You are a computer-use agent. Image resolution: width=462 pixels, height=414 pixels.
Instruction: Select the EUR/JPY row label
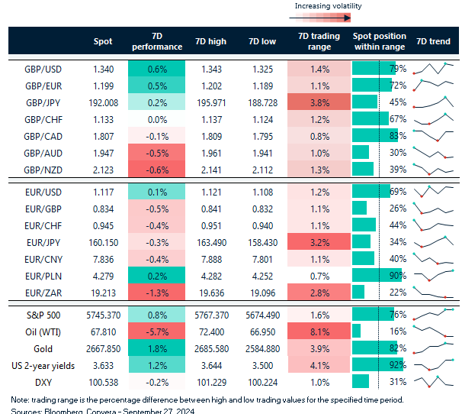[x=43, y=243]
